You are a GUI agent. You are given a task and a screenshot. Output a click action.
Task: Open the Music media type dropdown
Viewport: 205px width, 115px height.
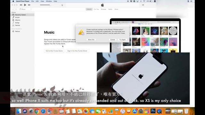tap(26, 9)
